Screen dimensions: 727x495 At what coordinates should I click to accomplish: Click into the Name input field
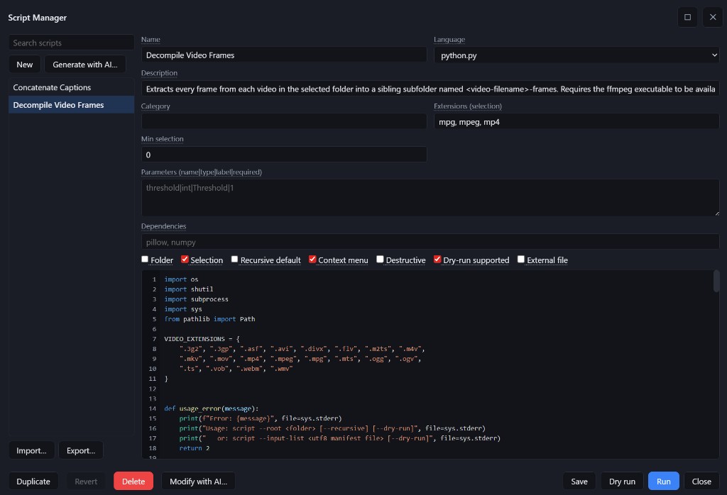[x=284, y=55]
